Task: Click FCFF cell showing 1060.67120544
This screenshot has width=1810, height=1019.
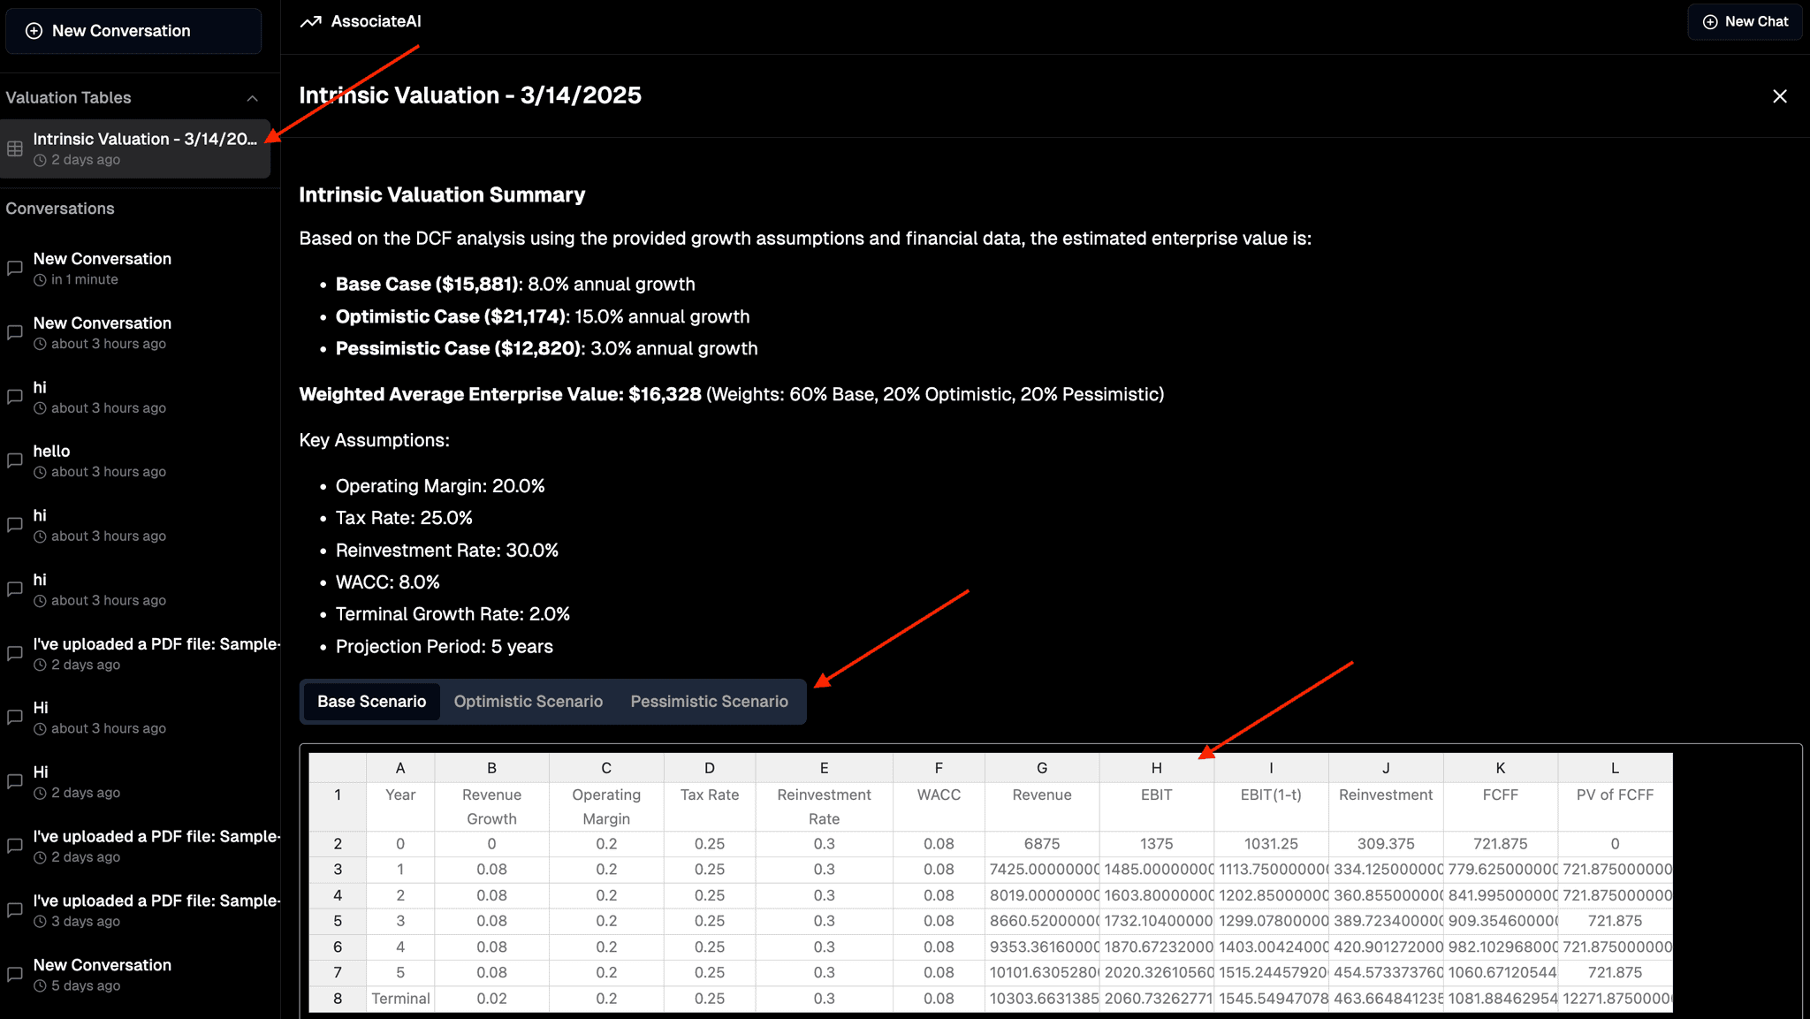Action: point(1501,973)
